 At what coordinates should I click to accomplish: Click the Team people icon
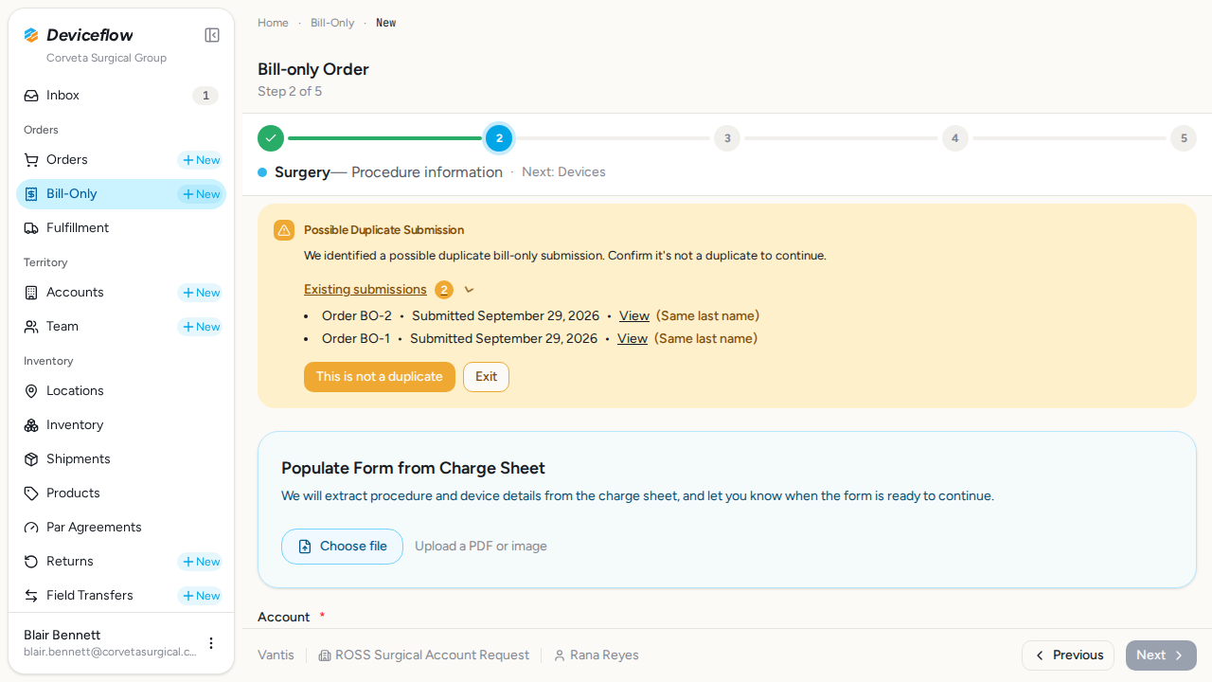(x=31, y=327)
